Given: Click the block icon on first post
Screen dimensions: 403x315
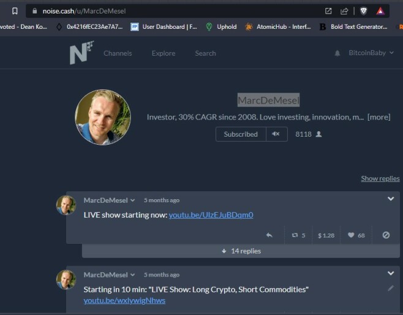Looking at the screenshot, I should pyautogui.click(x=386, y=235).
